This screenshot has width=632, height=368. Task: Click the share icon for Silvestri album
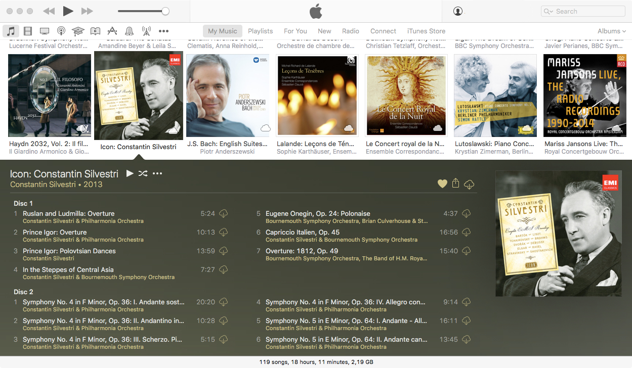(455, 183)
